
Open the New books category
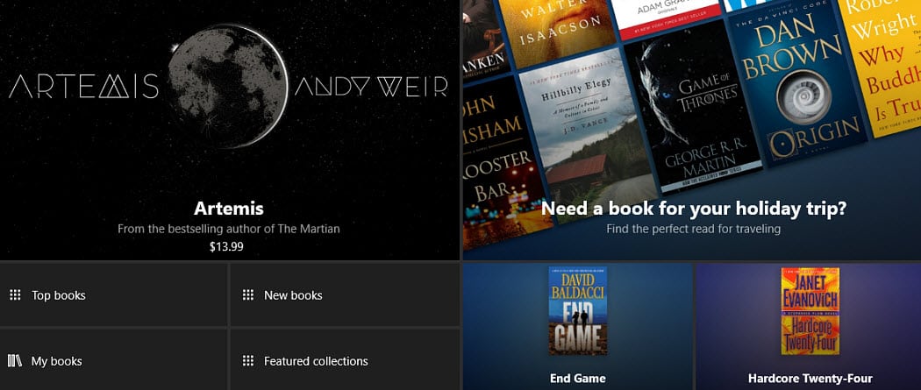pos(345,295)
